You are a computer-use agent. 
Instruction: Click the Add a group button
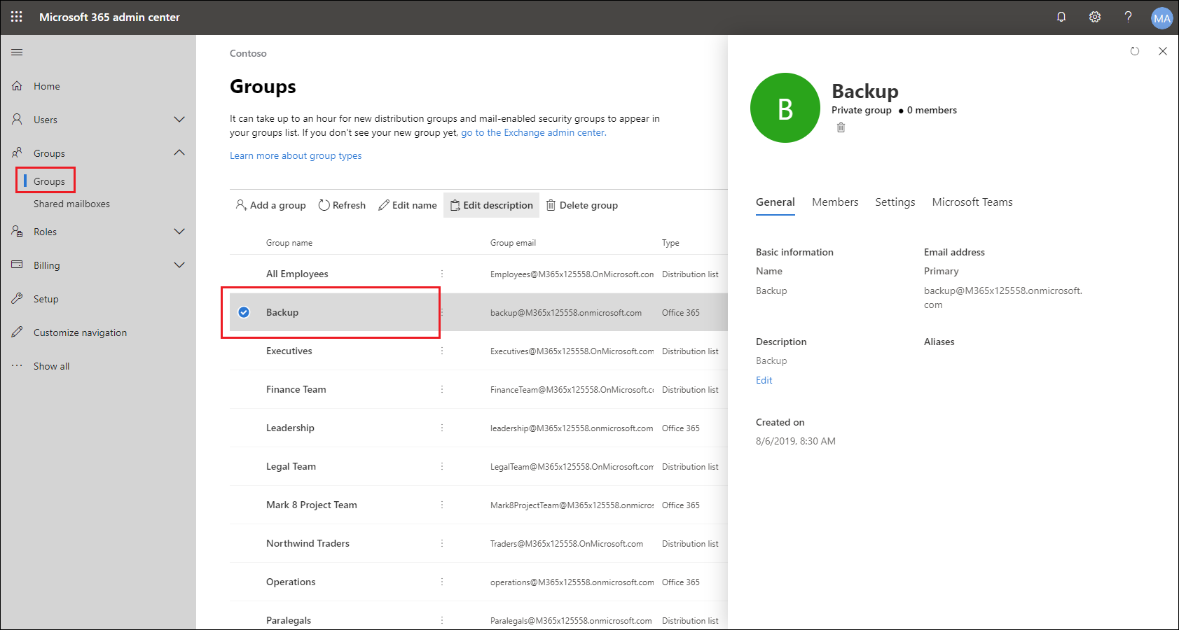pyautogui.click(x=270, y=205)
